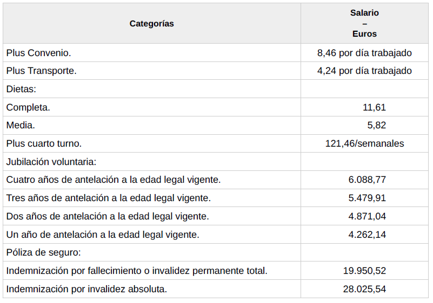Image resolution: width=433 pixels, height=303 pixels.
Task: Click the 4,24 por día trabajado value
Action: [364, 71]
